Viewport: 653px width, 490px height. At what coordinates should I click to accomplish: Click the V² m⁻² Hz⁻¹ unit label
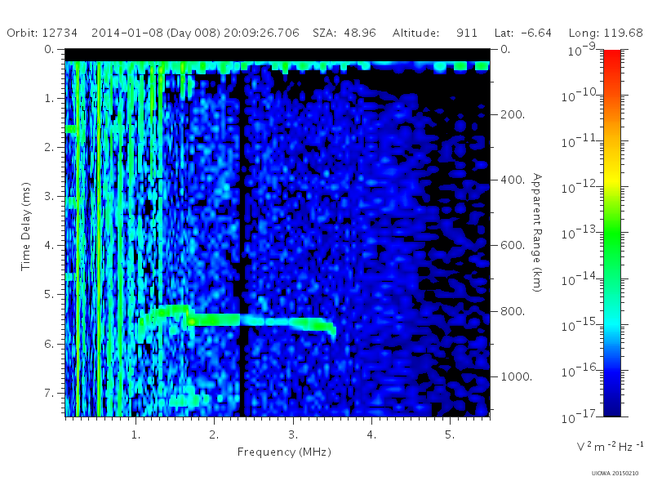click(x=610, y=446)
